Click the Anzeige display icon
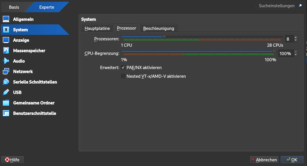 6,40
